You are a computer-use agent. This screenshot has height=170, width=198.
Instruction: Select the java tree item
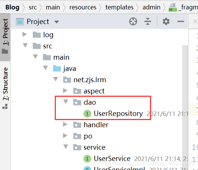point(70,69)
